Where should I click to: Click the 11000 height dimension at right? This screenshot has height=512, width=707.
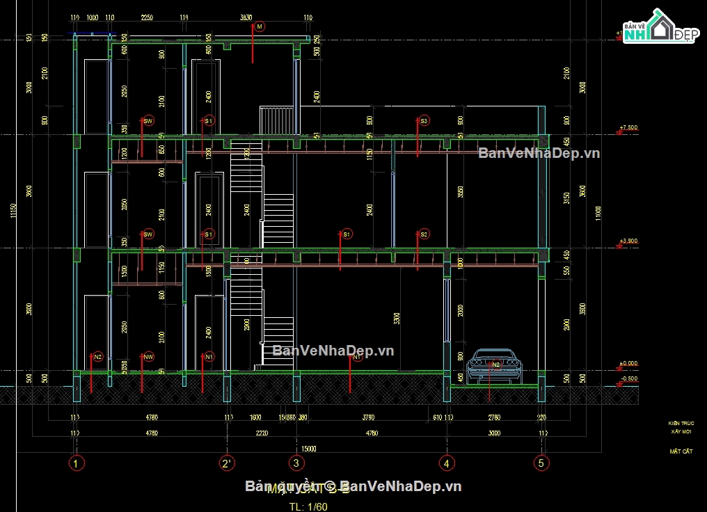(x=598, y=213)
